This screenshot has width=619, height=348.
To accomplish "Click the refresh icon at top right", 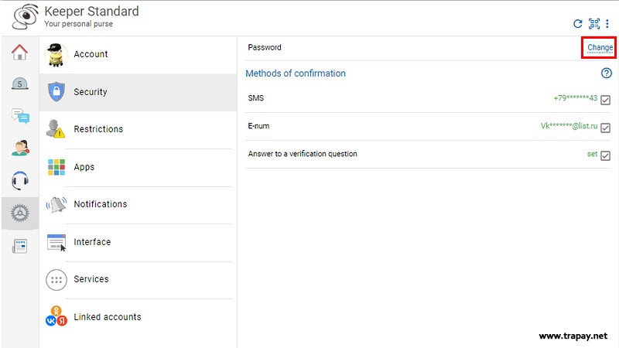I will click(577, 24).
